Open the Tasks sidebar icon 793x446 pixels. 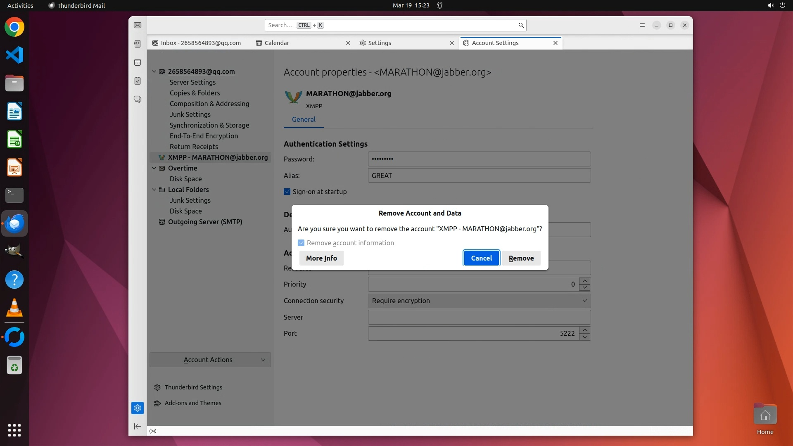138,81
